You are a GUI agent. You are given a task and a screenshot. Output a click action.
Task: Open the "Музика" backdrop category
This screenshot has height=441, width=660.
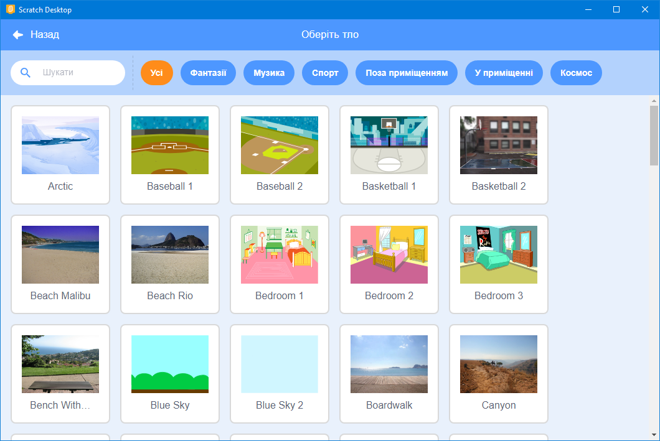[x=268, y=72]
